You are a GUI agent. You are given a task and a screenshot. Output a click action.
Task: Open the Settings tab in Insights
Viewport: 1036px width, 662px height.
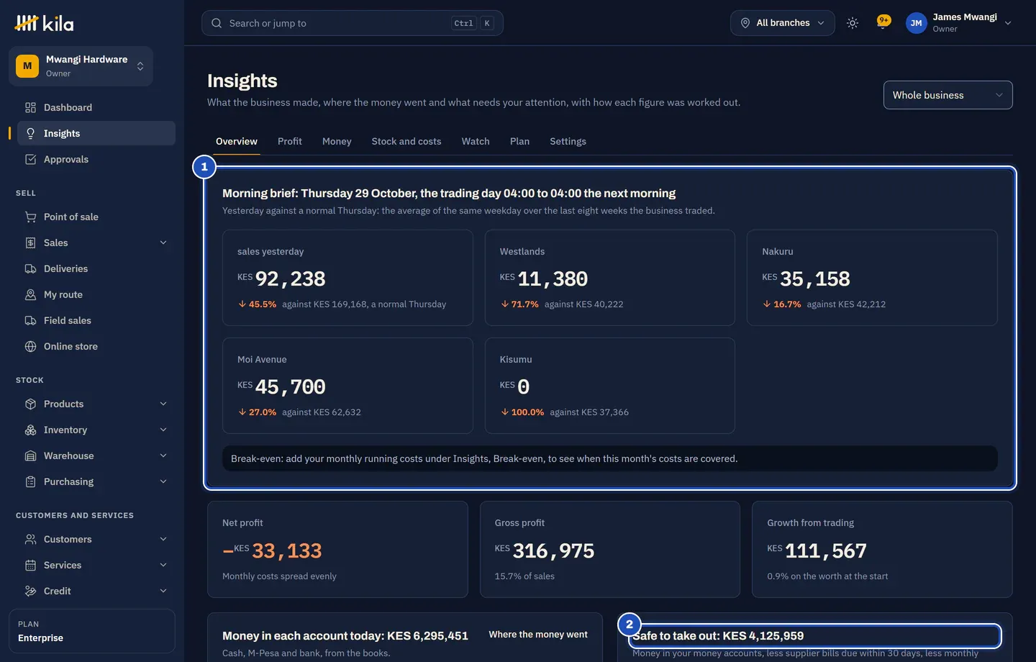point(568,142)
